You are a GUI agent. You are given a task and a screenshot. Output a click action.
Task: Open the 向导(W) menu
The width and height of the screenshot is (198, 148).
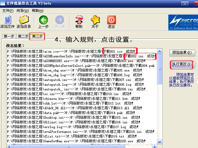click(x=23, y=11)
